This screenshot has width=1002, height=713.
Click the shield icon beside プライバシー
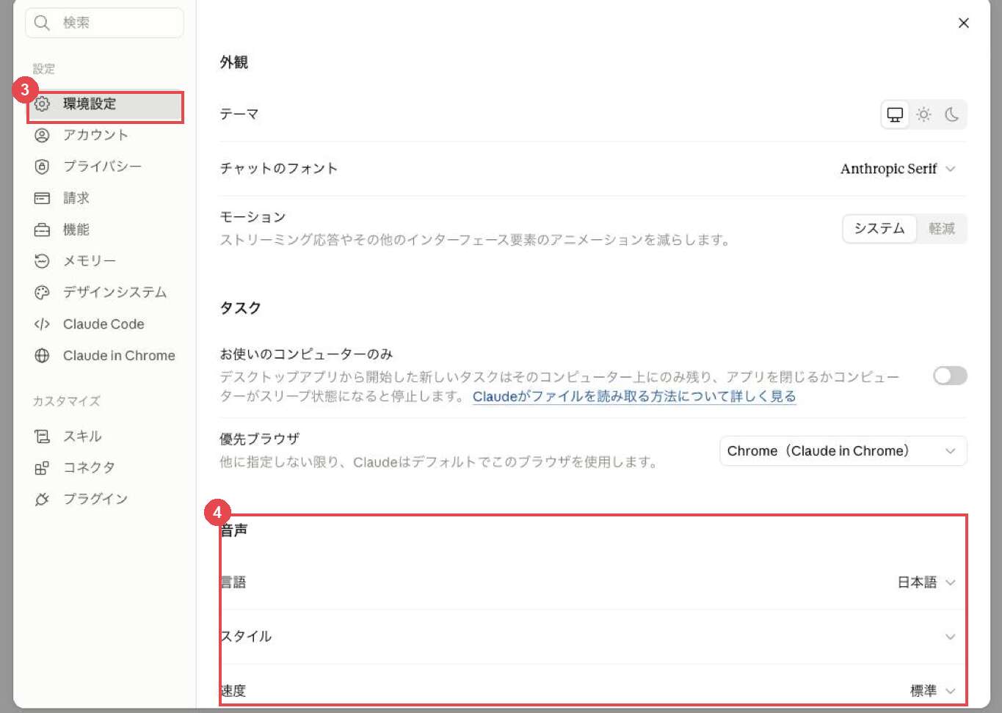[42, 167]
